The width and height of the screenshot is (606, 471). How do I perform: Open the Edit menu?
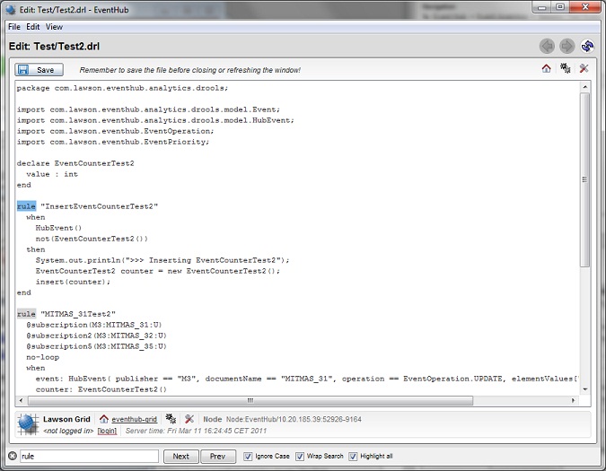(33, 27)
